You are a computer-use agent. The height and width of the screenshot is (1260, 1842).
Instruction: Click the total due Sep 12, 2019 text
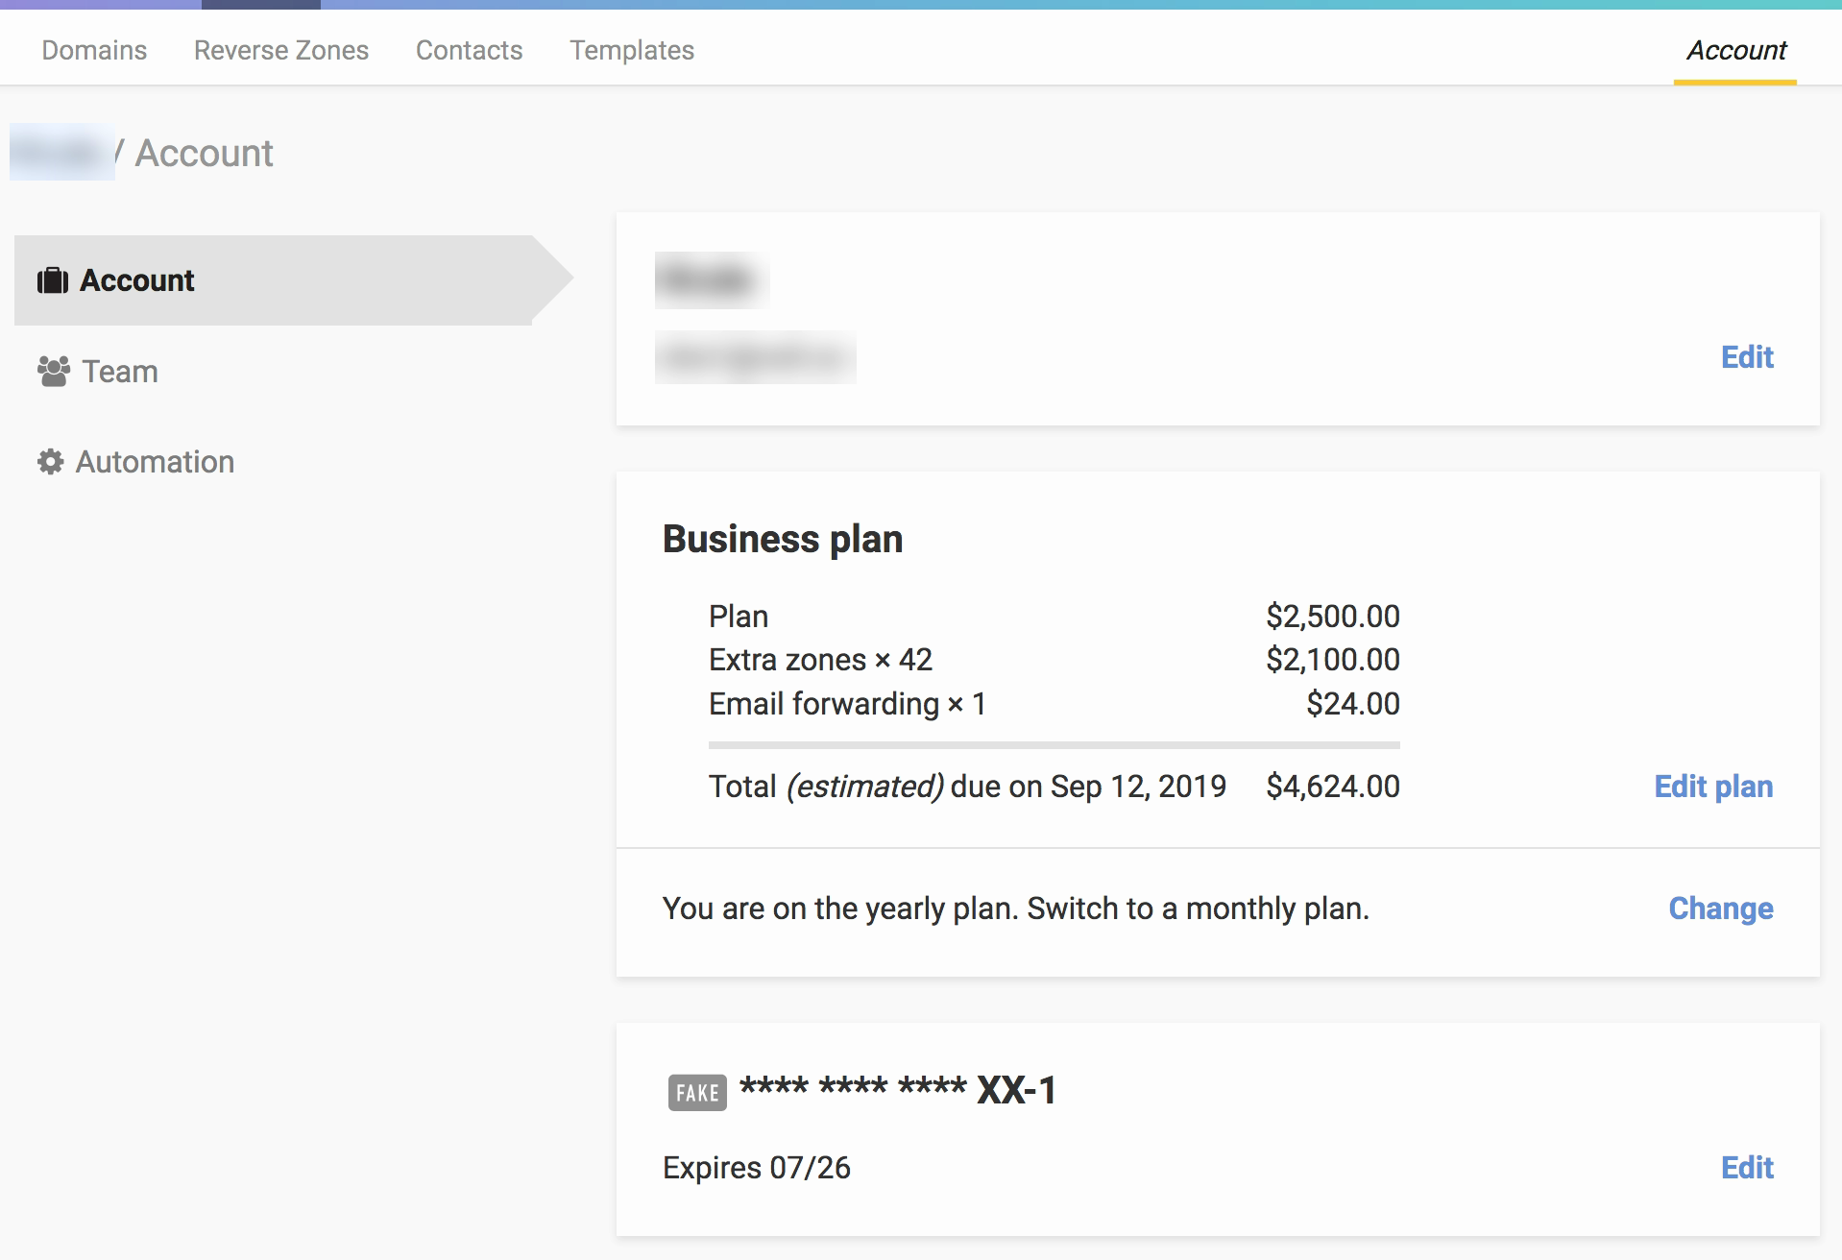(967, 787)
